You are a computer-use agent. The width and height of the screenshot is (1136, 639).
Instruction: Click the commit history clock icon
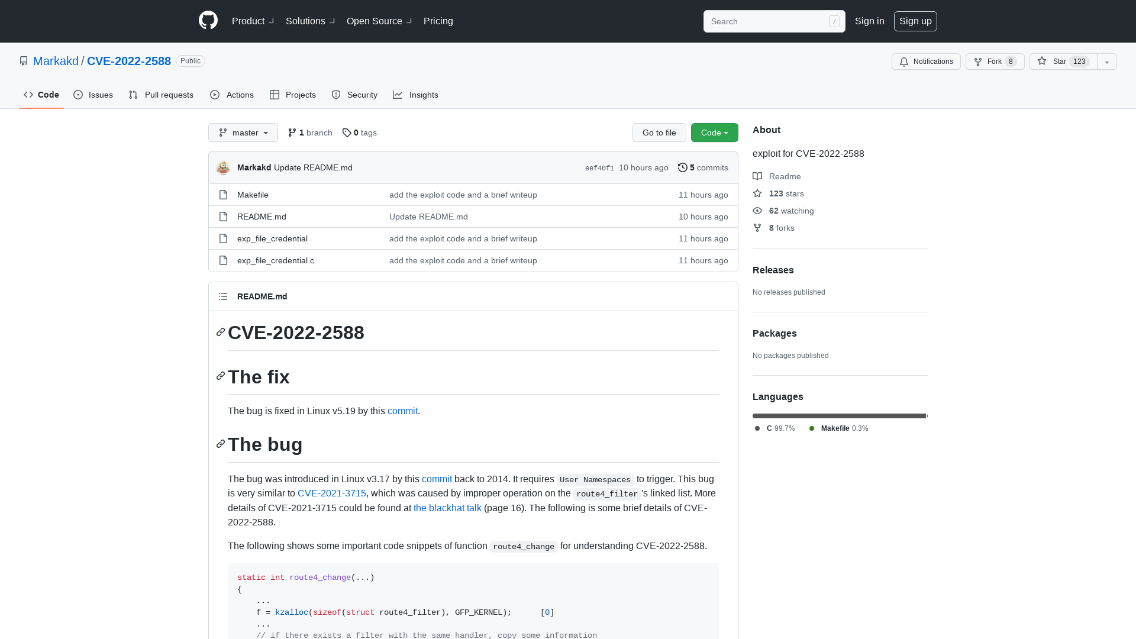[683, 167]
